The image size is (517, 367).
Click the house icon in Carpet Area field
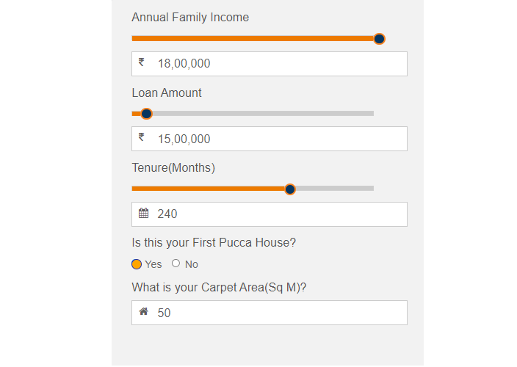point(143,311)
